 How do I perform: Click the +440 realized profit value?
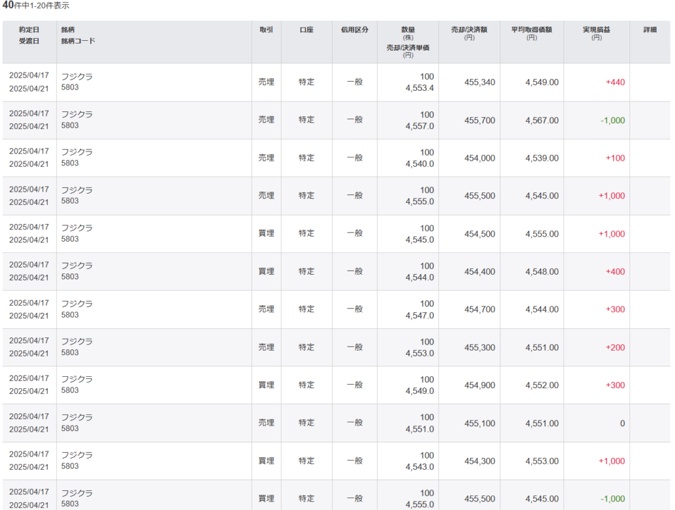tap(614, 82)
